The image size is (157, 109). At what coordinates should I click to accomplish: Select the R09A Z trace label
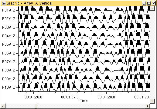9,79
